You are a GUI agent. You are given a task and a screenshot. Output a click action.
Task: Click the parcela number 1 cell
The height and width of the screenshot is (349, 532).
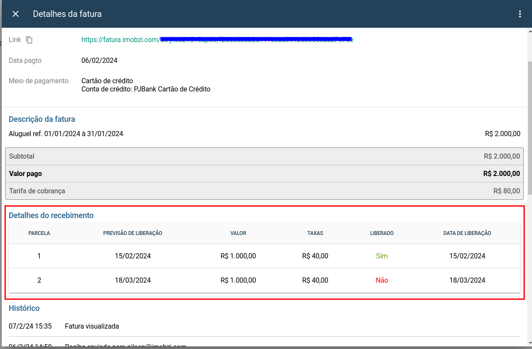[x=39, y=256]
